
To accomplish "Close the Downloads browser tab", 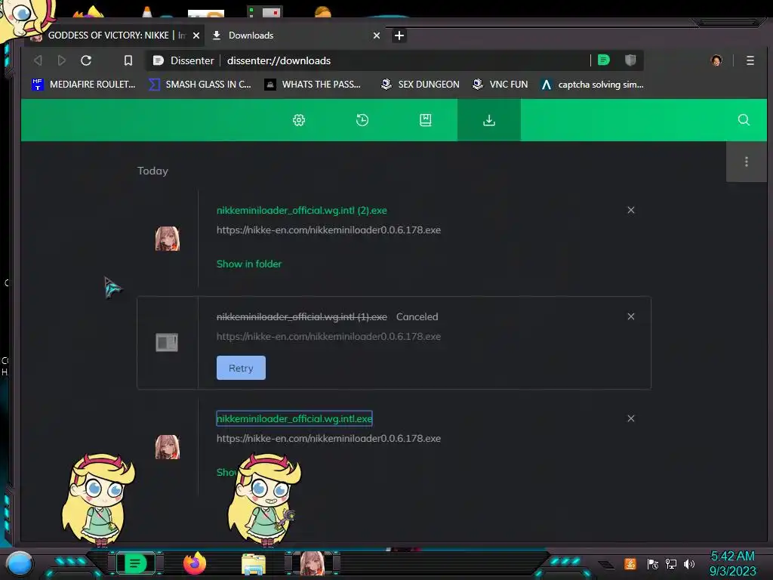I will point(377,35).
